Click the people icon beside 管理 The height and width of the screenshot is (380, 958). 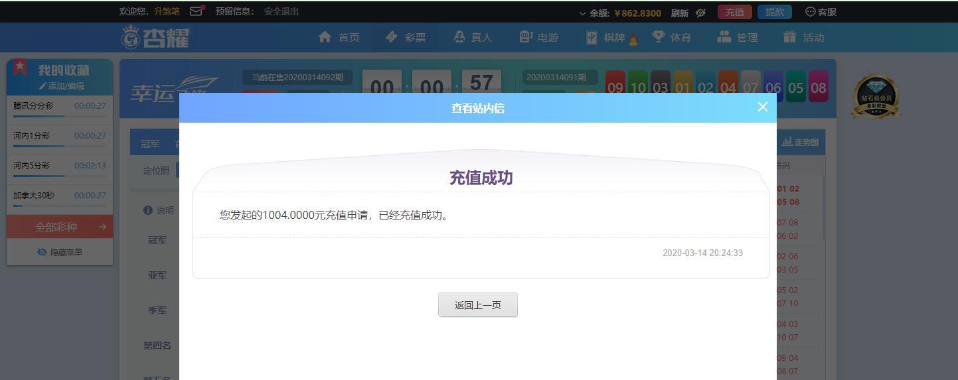click(724, 37)
